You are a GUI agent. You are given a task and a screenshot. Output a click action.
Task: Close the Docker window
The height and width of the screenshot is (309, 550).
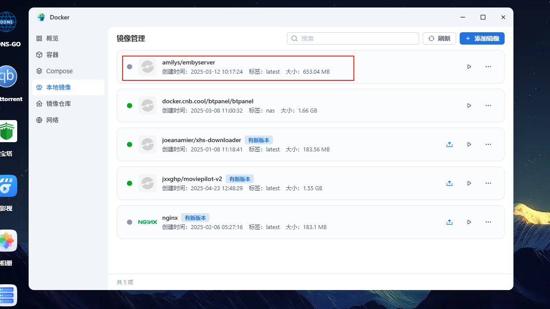(503, 17)
